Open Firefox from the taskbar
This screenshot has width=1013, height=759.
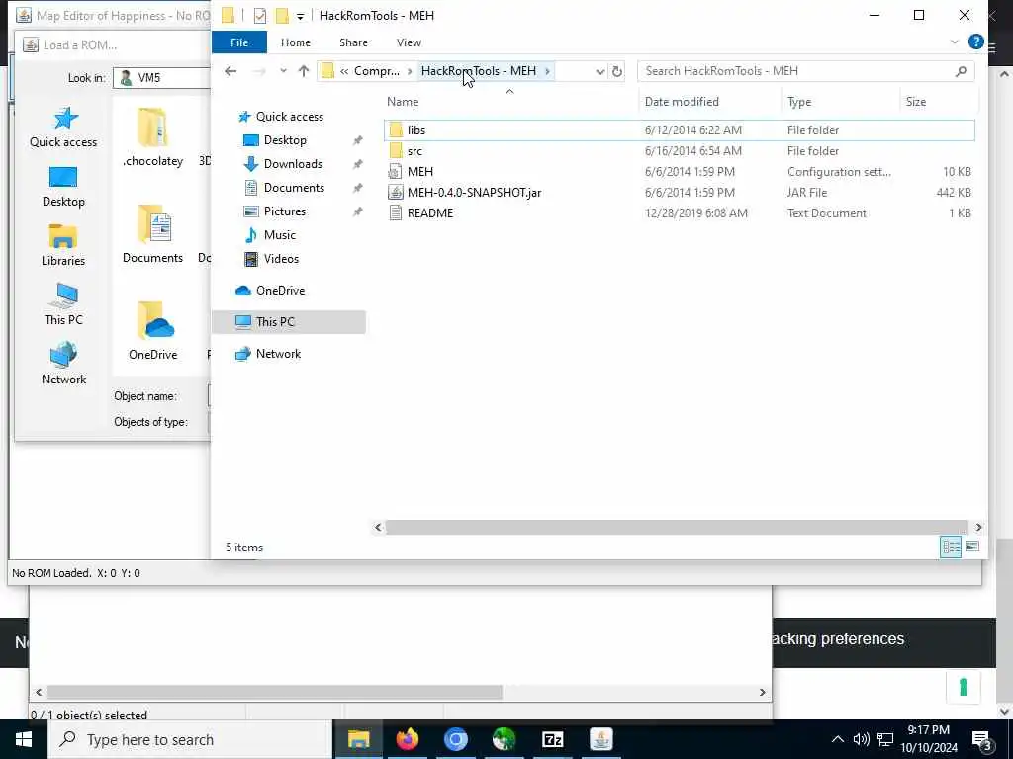click(407, 739)
